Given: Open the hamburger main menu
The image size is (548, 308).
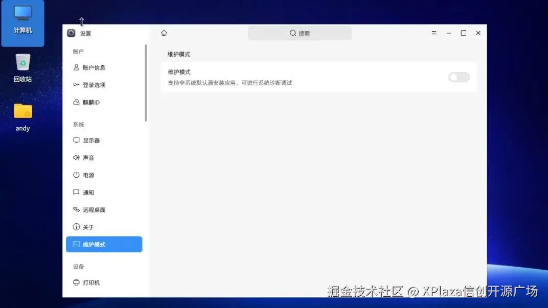Looking at the screenshot, I should pos(433,33).
